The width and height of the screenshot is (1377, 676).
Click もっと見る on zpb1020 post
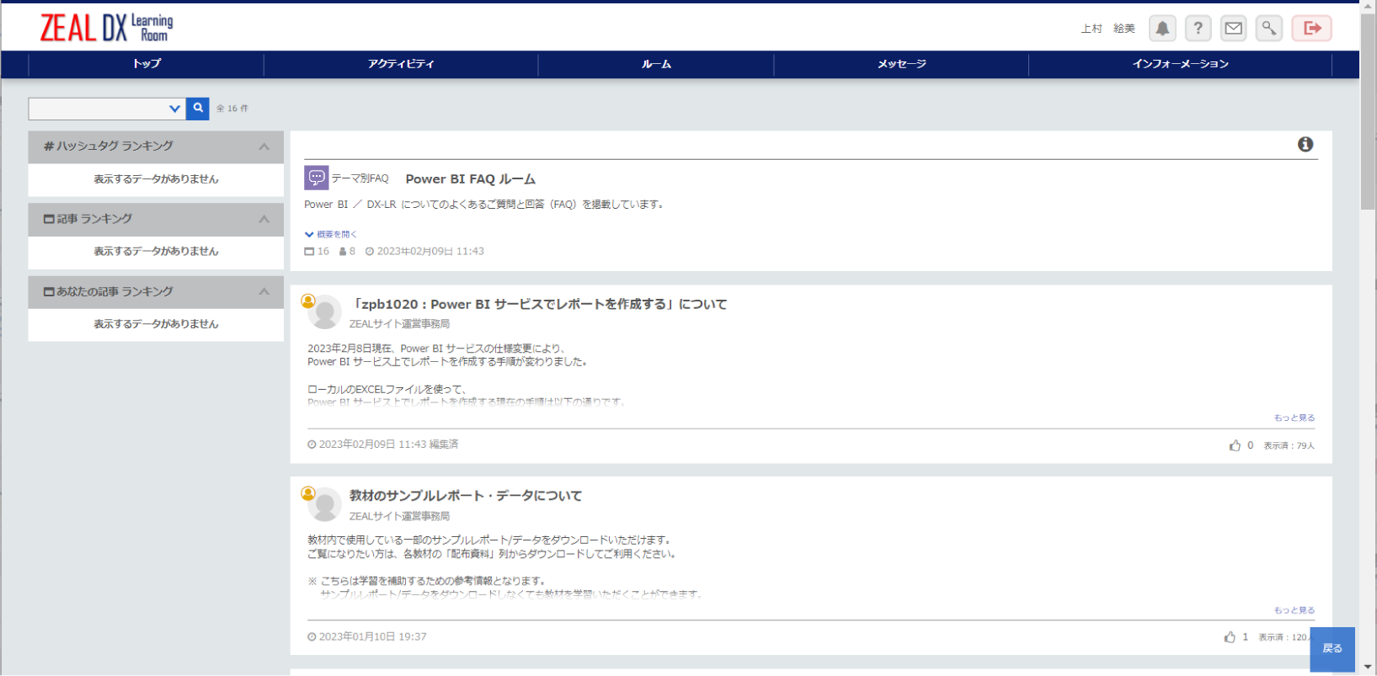pyautogui.click(x=1294, y=418)
